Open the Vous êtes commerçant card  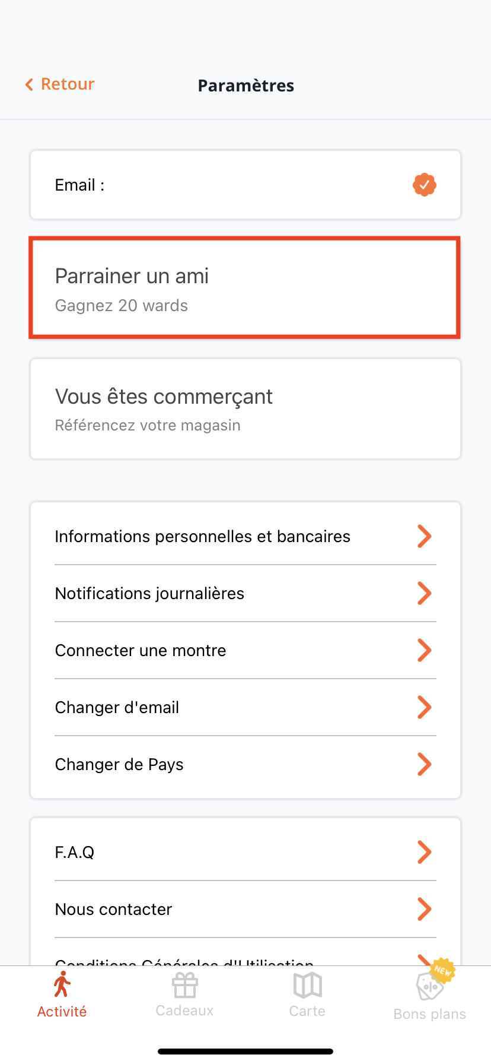[x=245, y=408]
